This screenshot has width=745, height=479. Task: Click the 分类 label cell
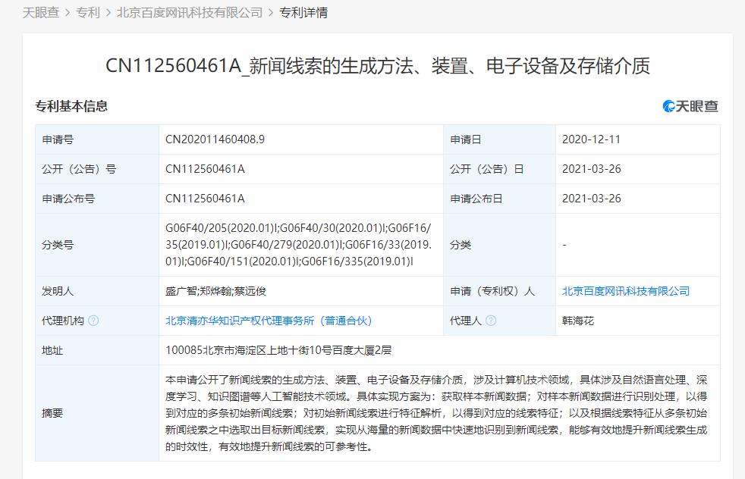(499, 245)
